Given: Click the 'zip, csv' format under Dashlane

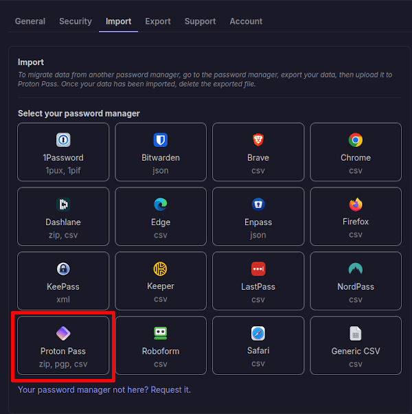Looking at the screenshot, I should click(63, 235).
